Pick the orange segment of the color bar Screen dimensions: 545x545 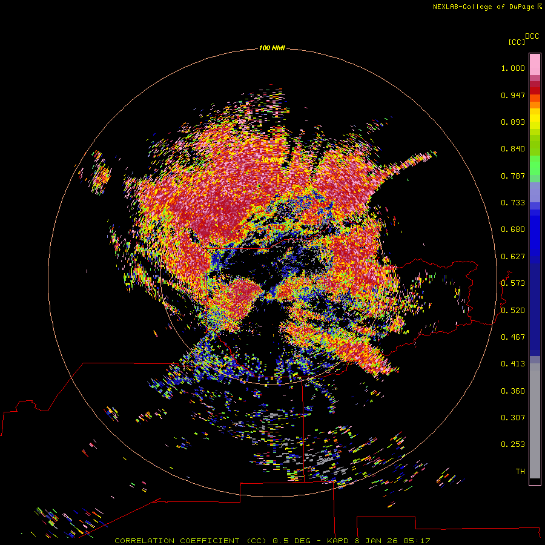coord(535,105)
